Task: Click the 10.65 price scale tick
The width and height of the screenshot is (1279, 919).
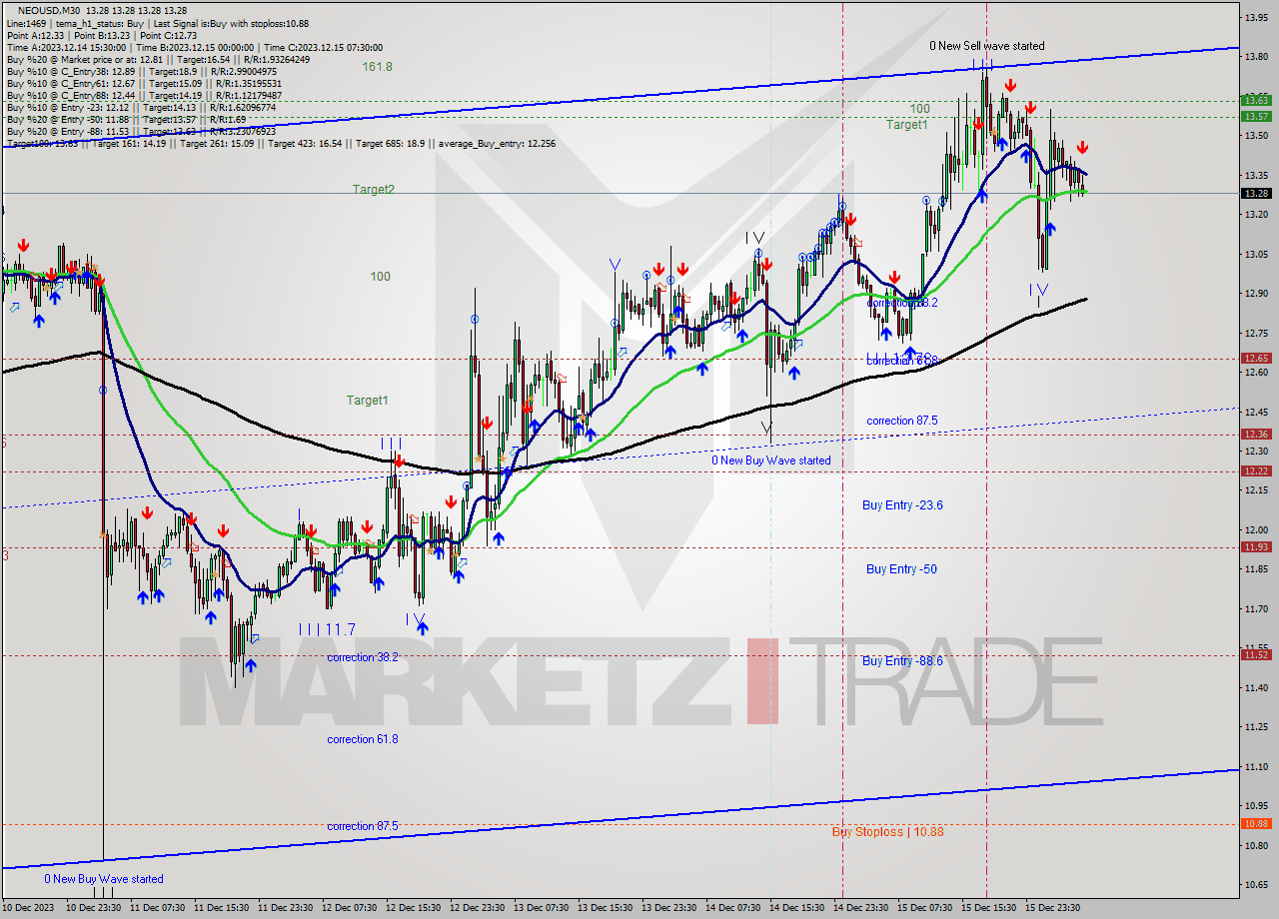Action: point(1255,885)
